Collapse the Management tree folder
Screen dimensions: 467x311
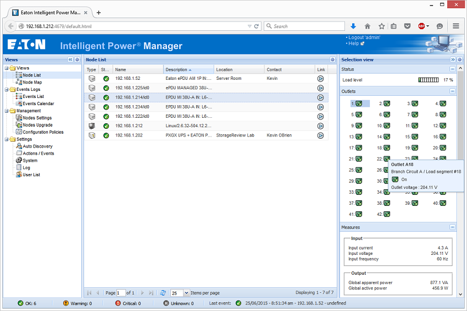(x=6, y=111)
